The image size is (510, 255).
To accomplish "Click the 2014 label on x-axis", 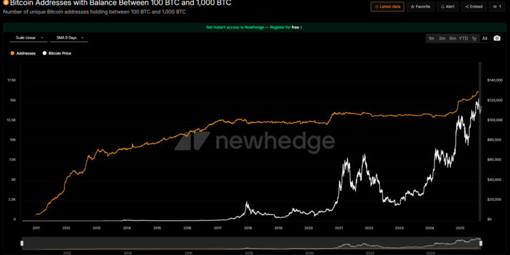I will 126,228.
